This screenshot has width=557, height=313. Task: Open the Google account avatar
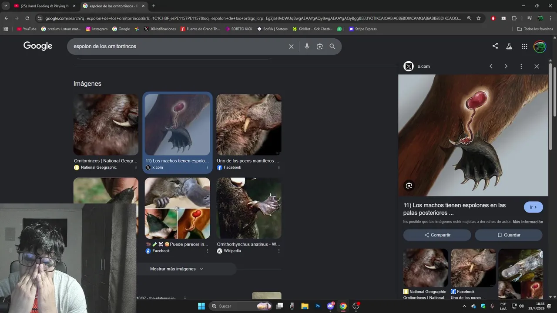(x=540, y=47)
